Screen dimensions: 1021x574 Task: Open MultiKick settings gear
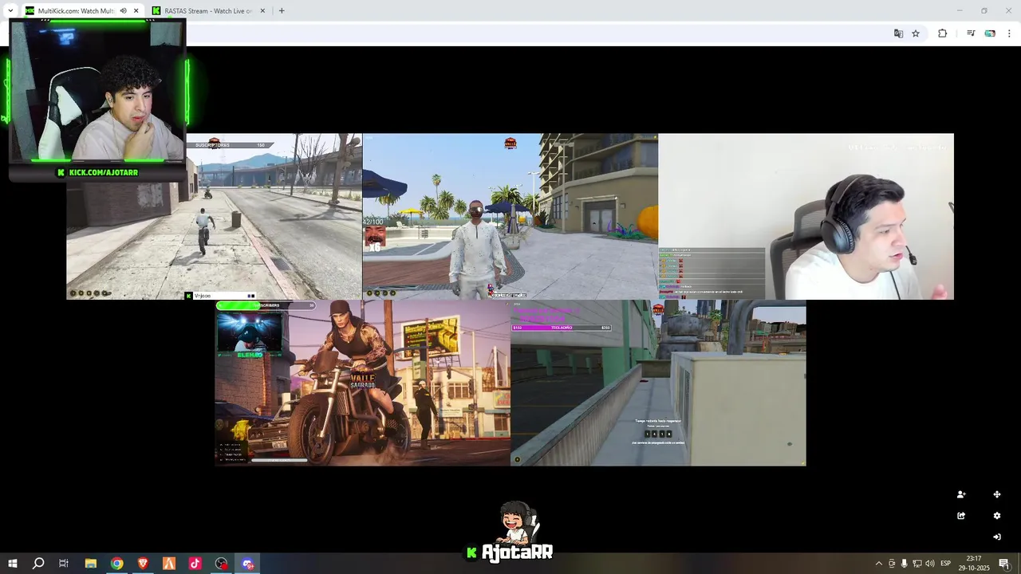pyautogui.click(x=996, y=516)
